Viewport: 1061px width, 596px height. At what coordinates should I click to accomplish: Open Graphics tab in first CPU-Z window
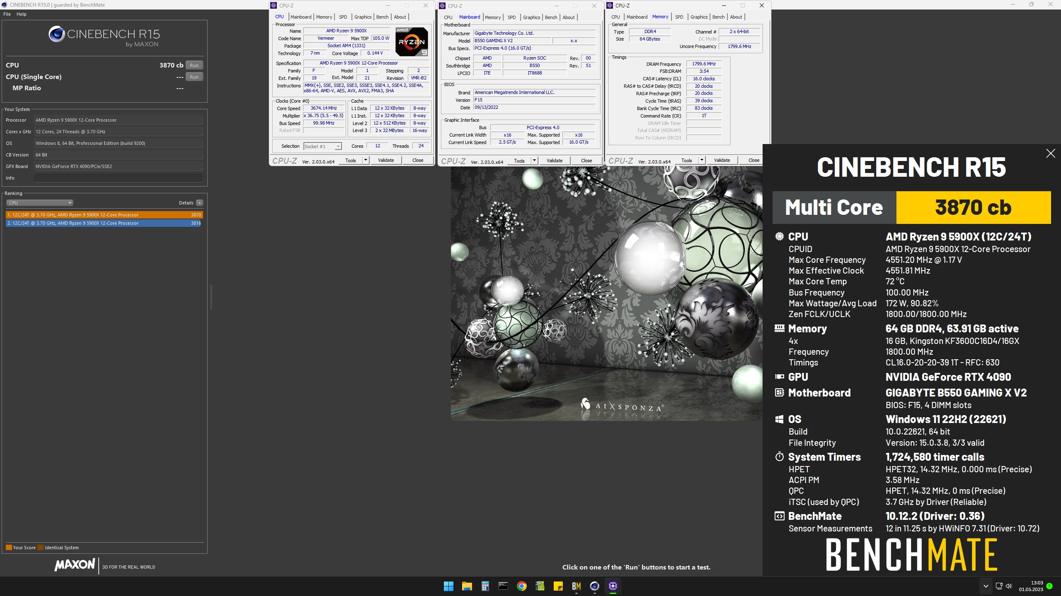[363, 17]
